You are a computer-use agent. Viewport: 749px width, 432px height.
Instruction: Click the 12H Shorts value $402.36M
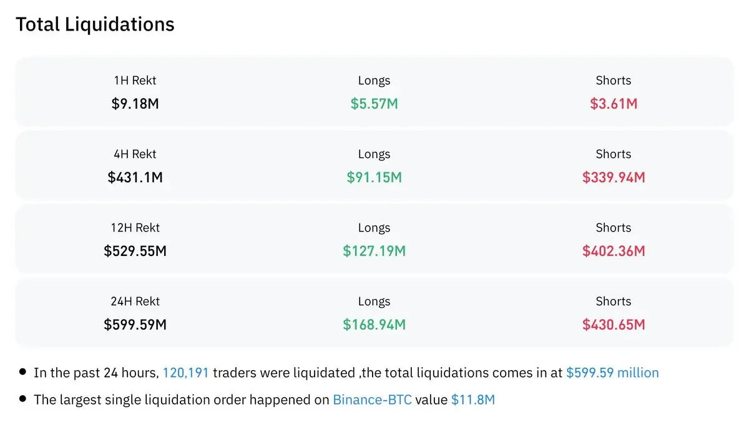tap(614, 251)
